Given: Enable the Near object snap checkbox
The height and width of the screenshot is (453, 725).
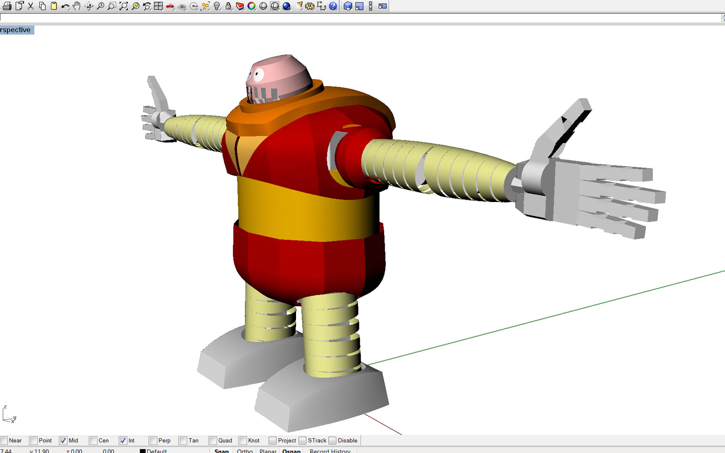Looking at the screenshot, I should click(x=4, y=441).
